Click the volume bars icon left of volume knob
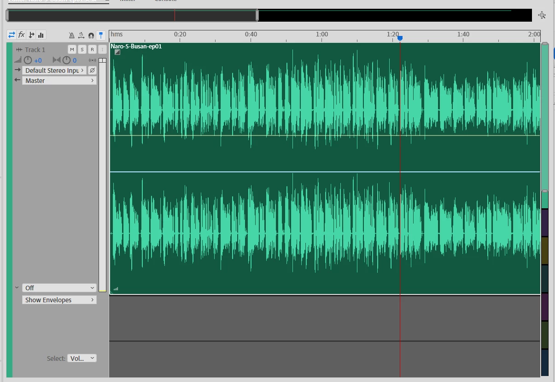The height and width of the screenshot is (382, 555). click(x=18, y=60)
